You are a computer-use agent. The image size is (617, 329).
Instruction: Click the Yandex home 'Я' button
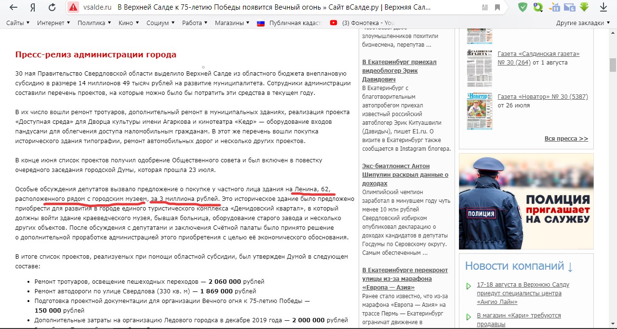[33, 7]
